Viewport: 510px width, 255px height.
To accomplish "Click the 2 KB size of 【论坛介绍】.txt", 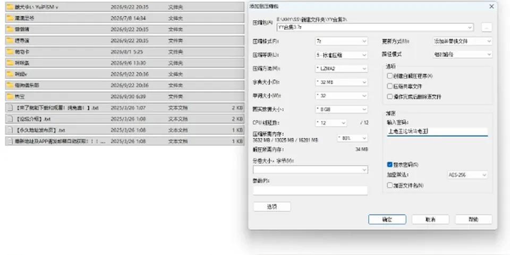I will 237,119.
